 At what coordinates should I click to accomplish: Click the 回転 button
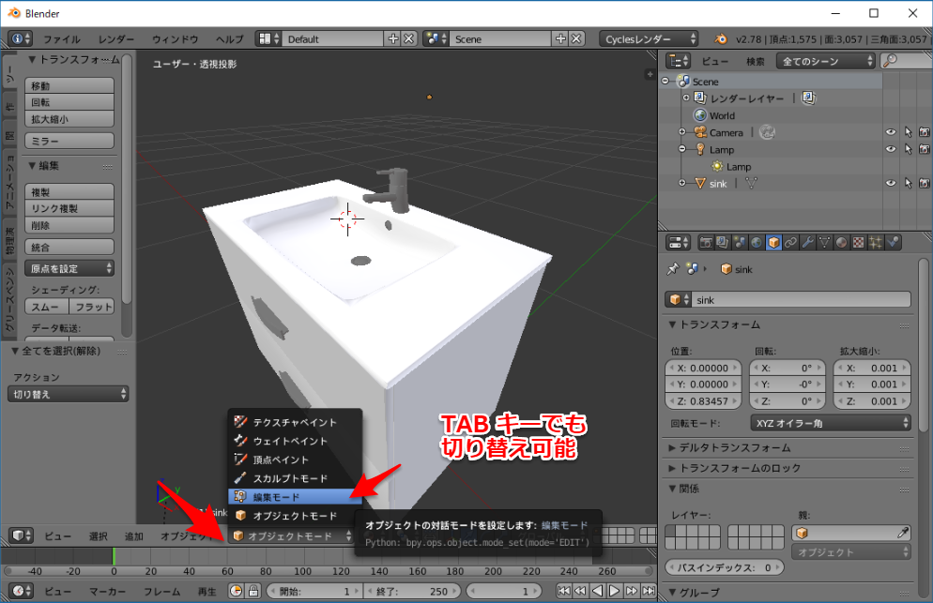(69, 102)
